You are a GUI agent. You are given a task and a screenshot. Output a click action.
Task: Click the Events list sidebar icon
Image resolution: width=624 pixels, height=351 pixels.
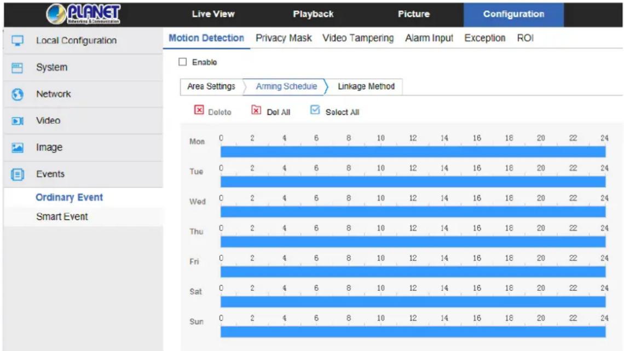coord(17,174)
